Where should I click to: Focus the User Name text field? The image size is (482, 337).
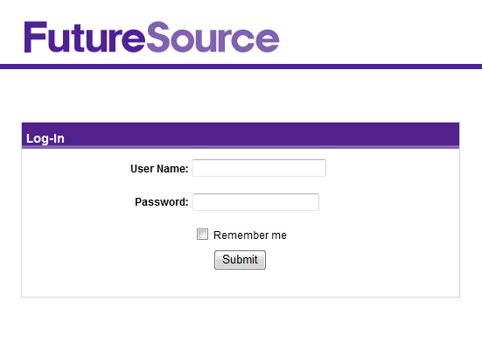[259, 168]
